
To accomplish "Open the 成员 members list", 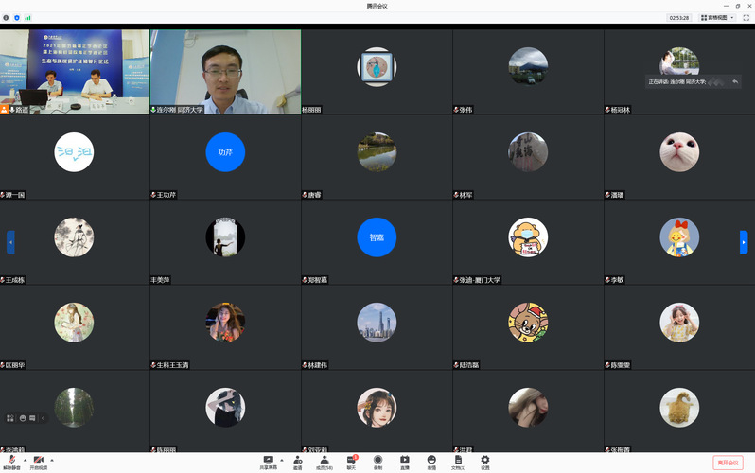I will (324, 461).
